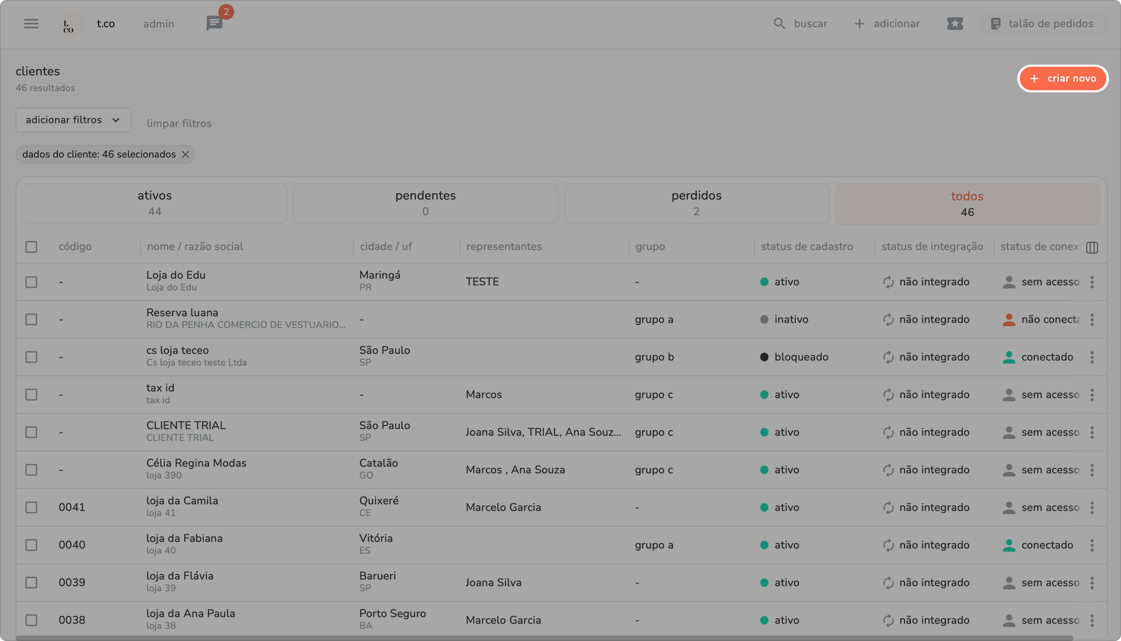Switch to the ativos tab
Screen dimensions: 1121x641
(x=155, y=203)
